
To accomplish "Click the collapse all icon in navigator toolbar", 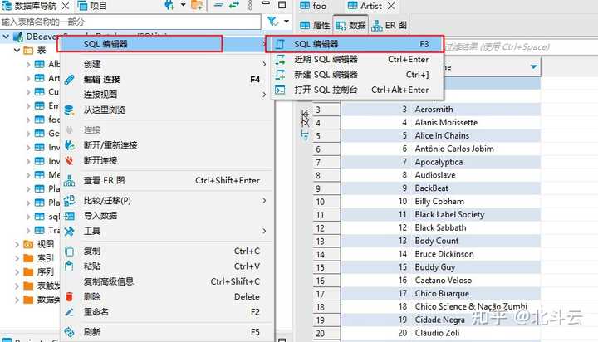I will point(218,5).
